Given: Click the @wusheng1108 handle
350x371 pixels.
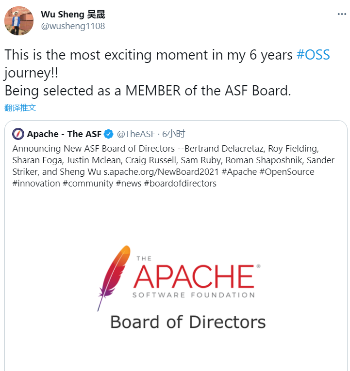Looking at the screenshot, I should (73, 26).
